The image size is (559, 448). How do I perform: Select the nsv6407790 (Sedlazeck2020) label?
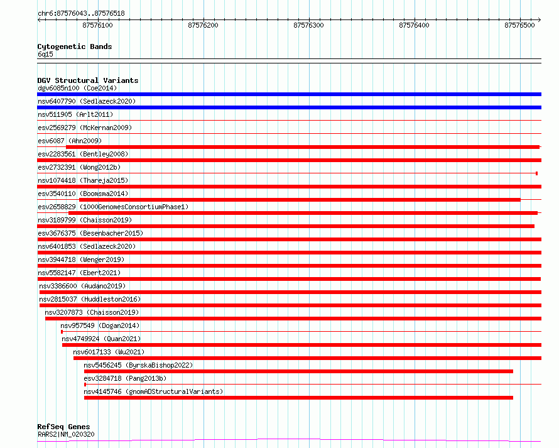87,101
